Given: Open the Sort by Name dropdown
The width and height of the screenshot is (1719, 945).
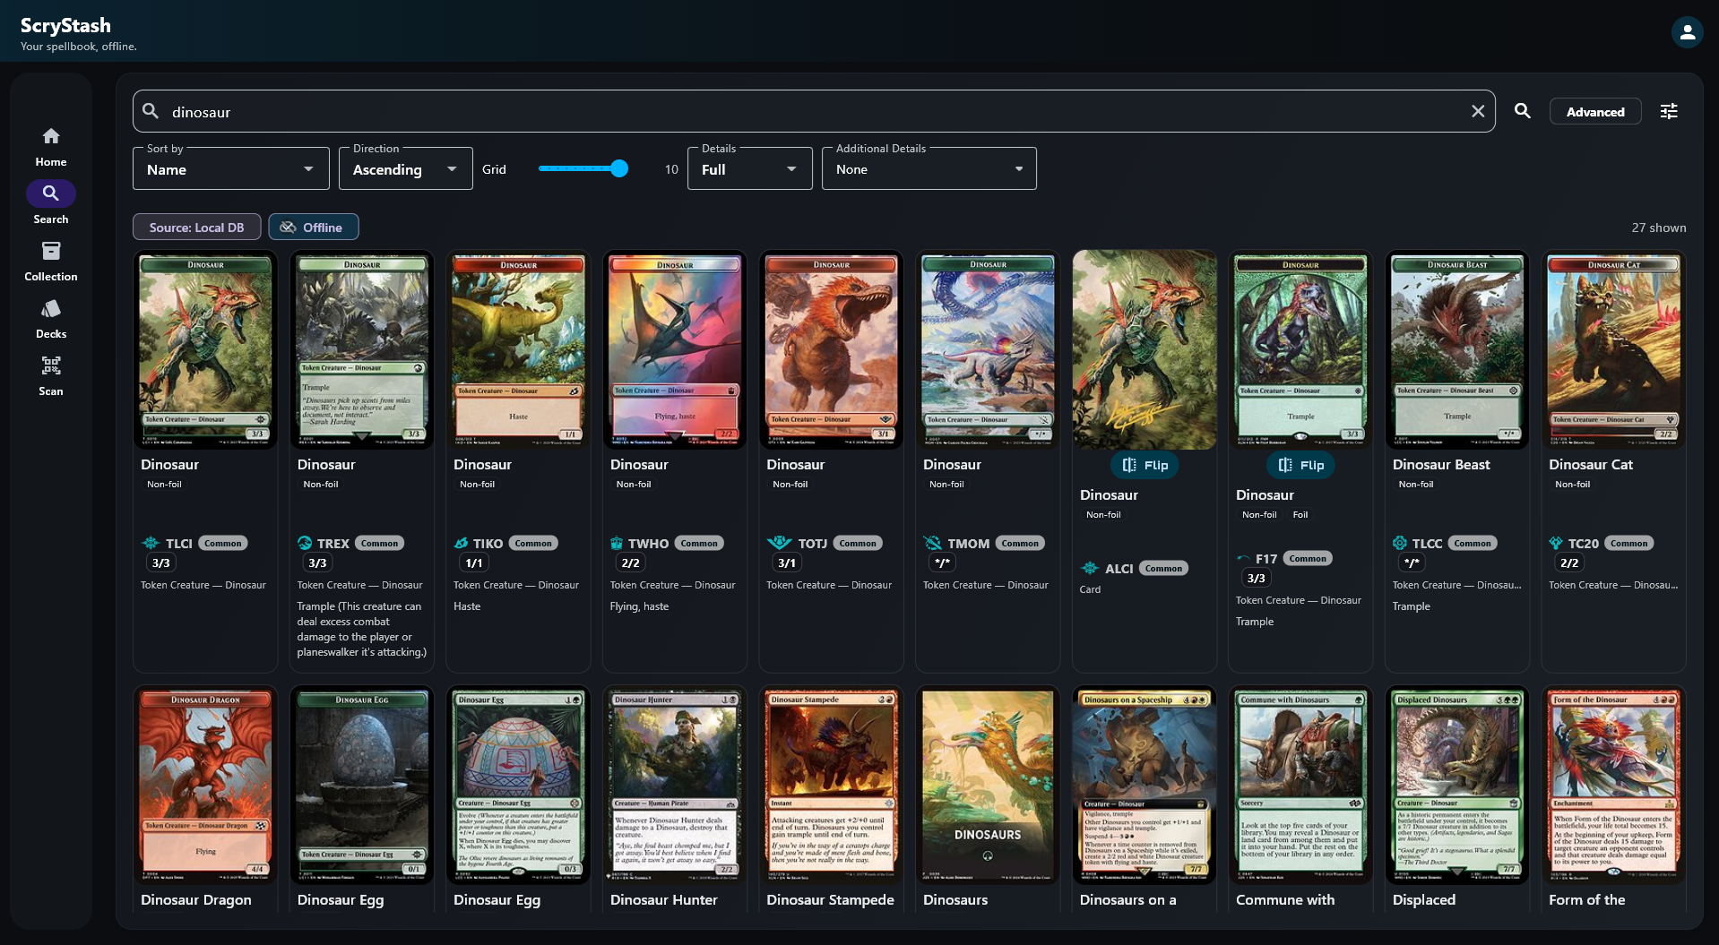Looking at the screenshot, I should (x=231, y=168).
